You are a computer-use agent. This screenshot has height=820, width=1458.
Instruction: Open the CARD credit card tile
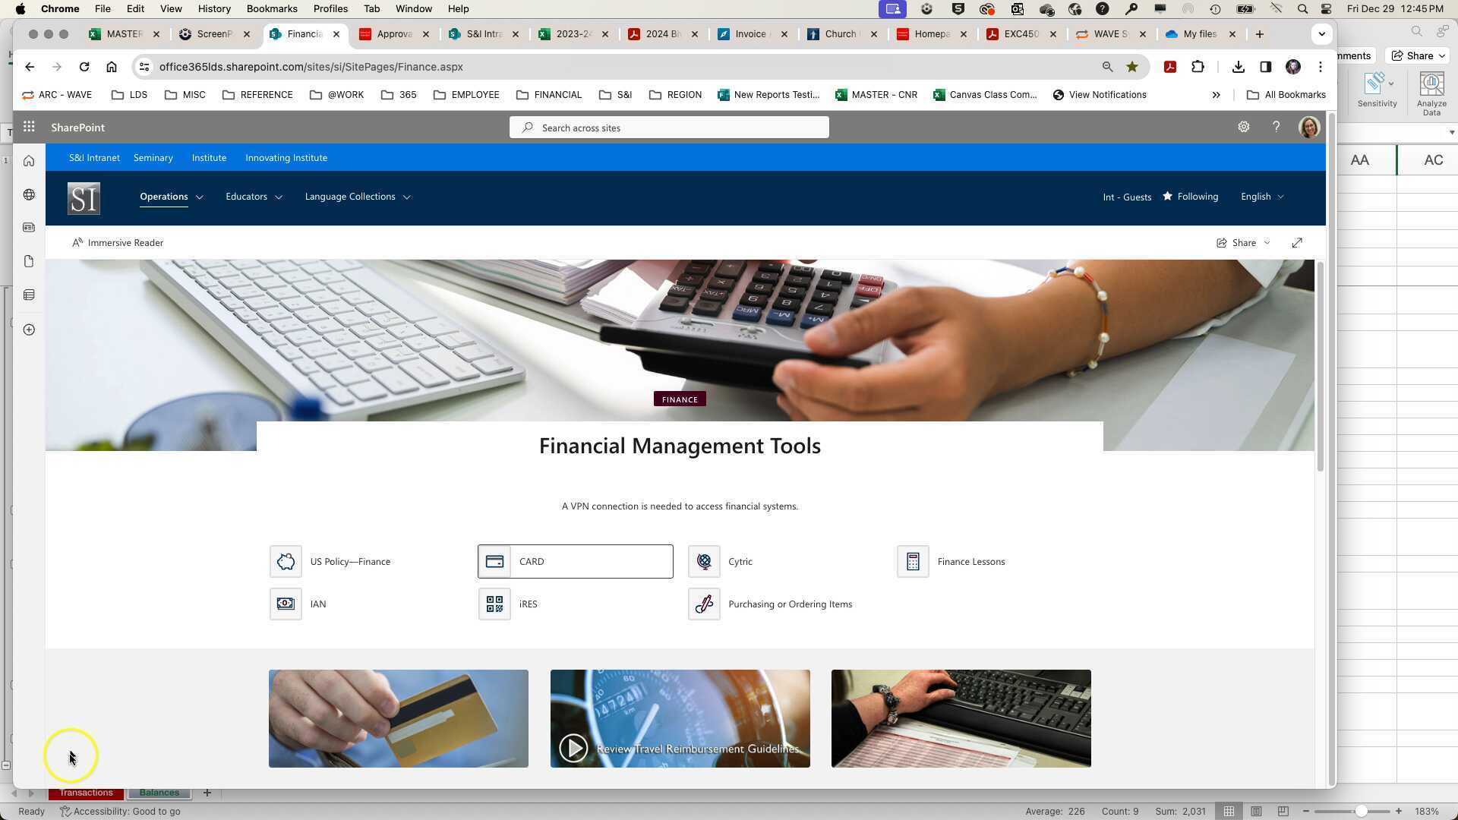point(575,562)
